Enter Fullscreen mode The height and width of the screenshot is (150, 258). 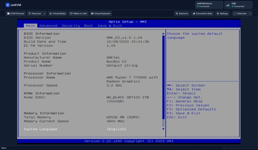(x=240, y=13)
